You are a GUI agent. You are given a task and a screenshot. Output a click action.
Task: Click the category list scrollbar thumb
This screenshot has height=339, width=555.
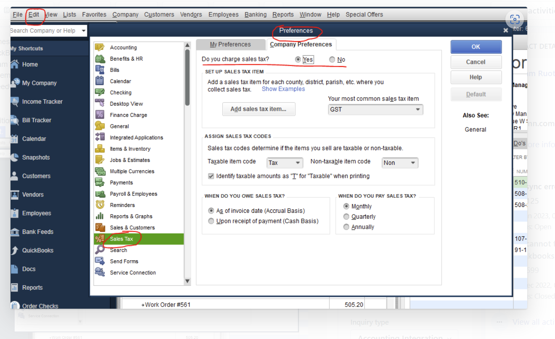pyautogui.click(x=187, y=77)
